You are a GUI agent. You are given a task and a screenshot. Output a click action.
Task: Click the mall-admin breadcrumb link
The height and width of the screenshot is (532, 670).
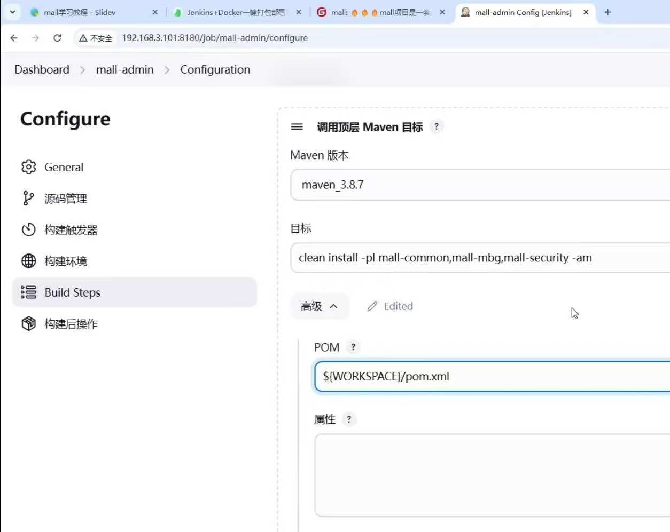[124, 69]
